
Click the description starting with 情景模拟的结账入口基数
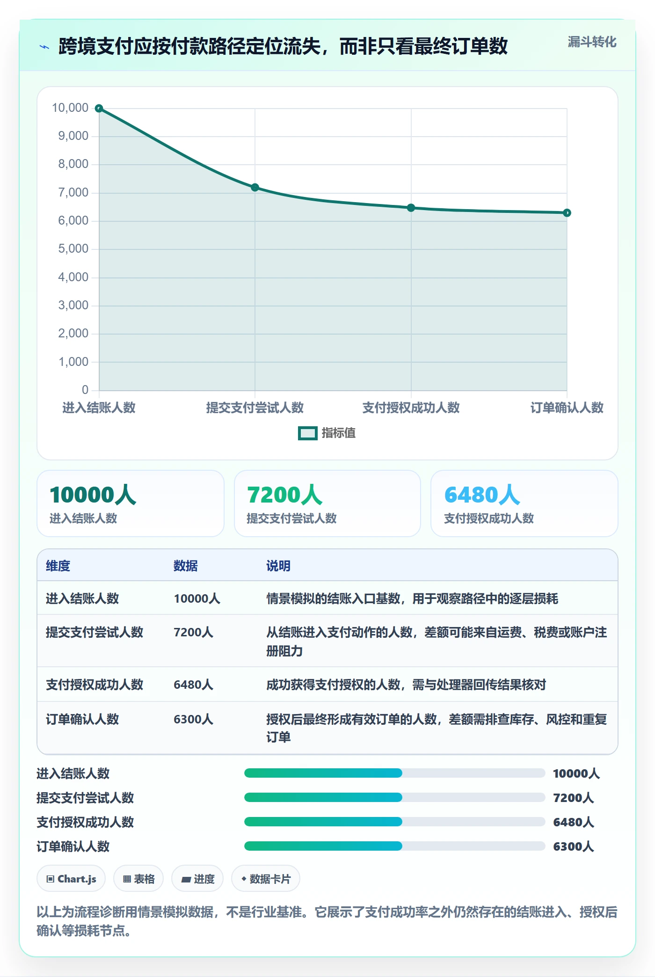[412, 598]
